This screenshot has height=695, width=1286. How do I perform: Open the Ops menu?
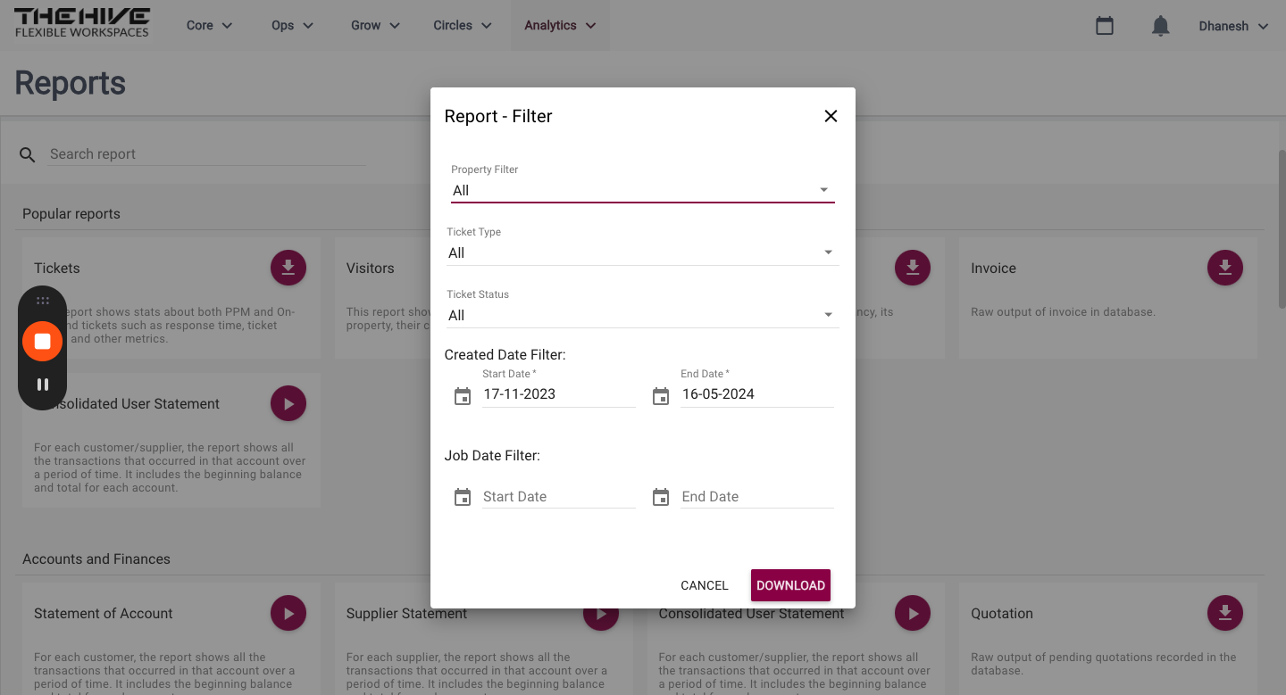tap(293, 25)
